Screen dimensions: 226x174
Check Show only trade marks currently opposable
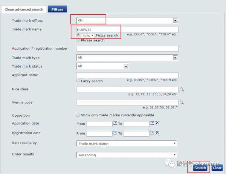(78, 115)
